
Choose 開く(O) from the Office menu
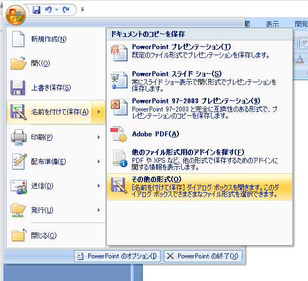click(56, 63)
